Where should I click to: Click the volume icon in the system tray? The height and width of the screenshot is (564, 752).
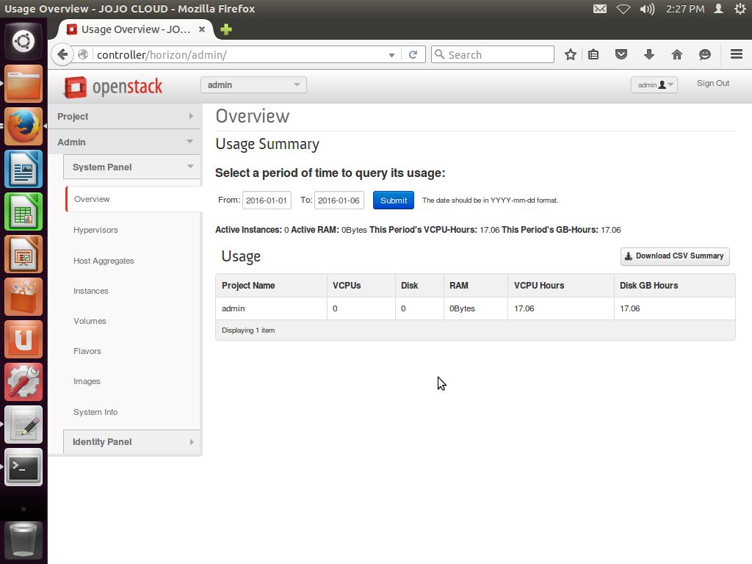pyautogui.click(x=646, y=9)
